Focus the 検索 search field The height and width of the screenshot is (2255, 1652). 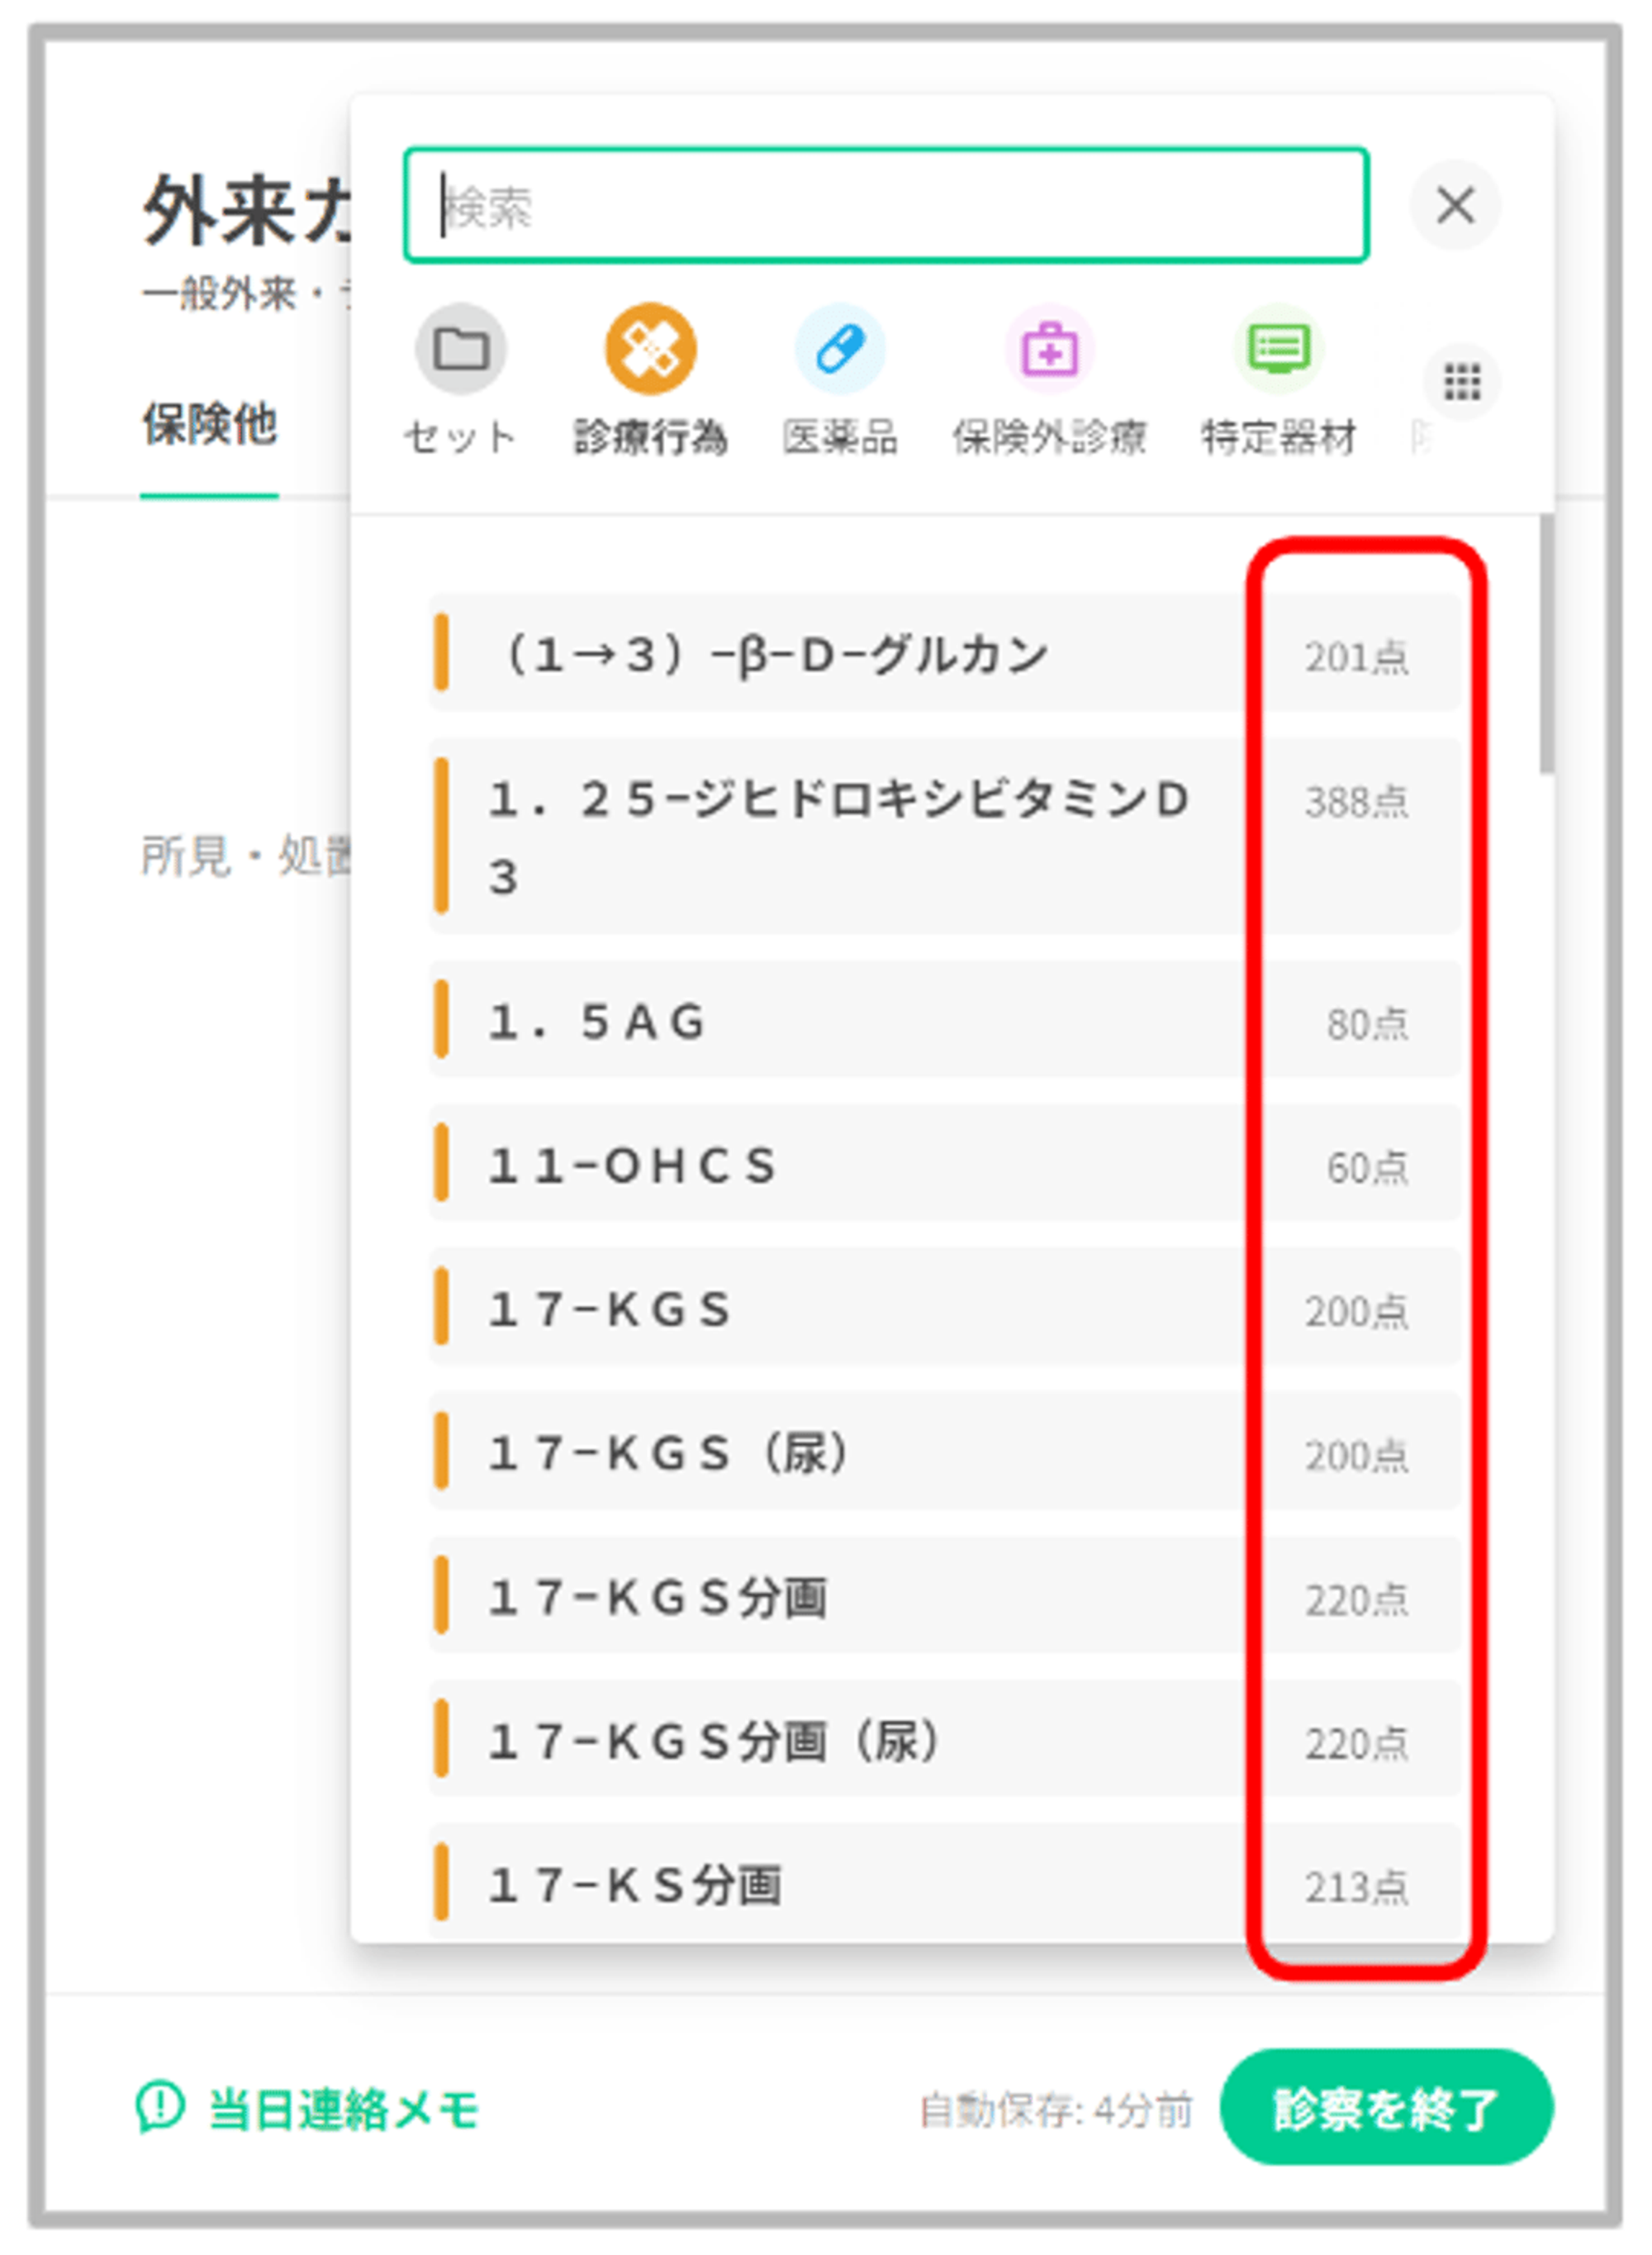pyautogui.click(x=885, y=206)
